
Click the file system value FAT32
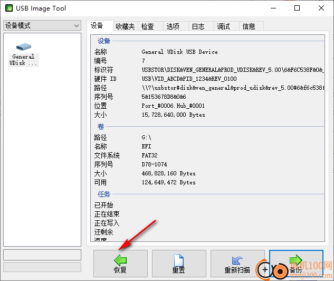click(x=149, y=155)
